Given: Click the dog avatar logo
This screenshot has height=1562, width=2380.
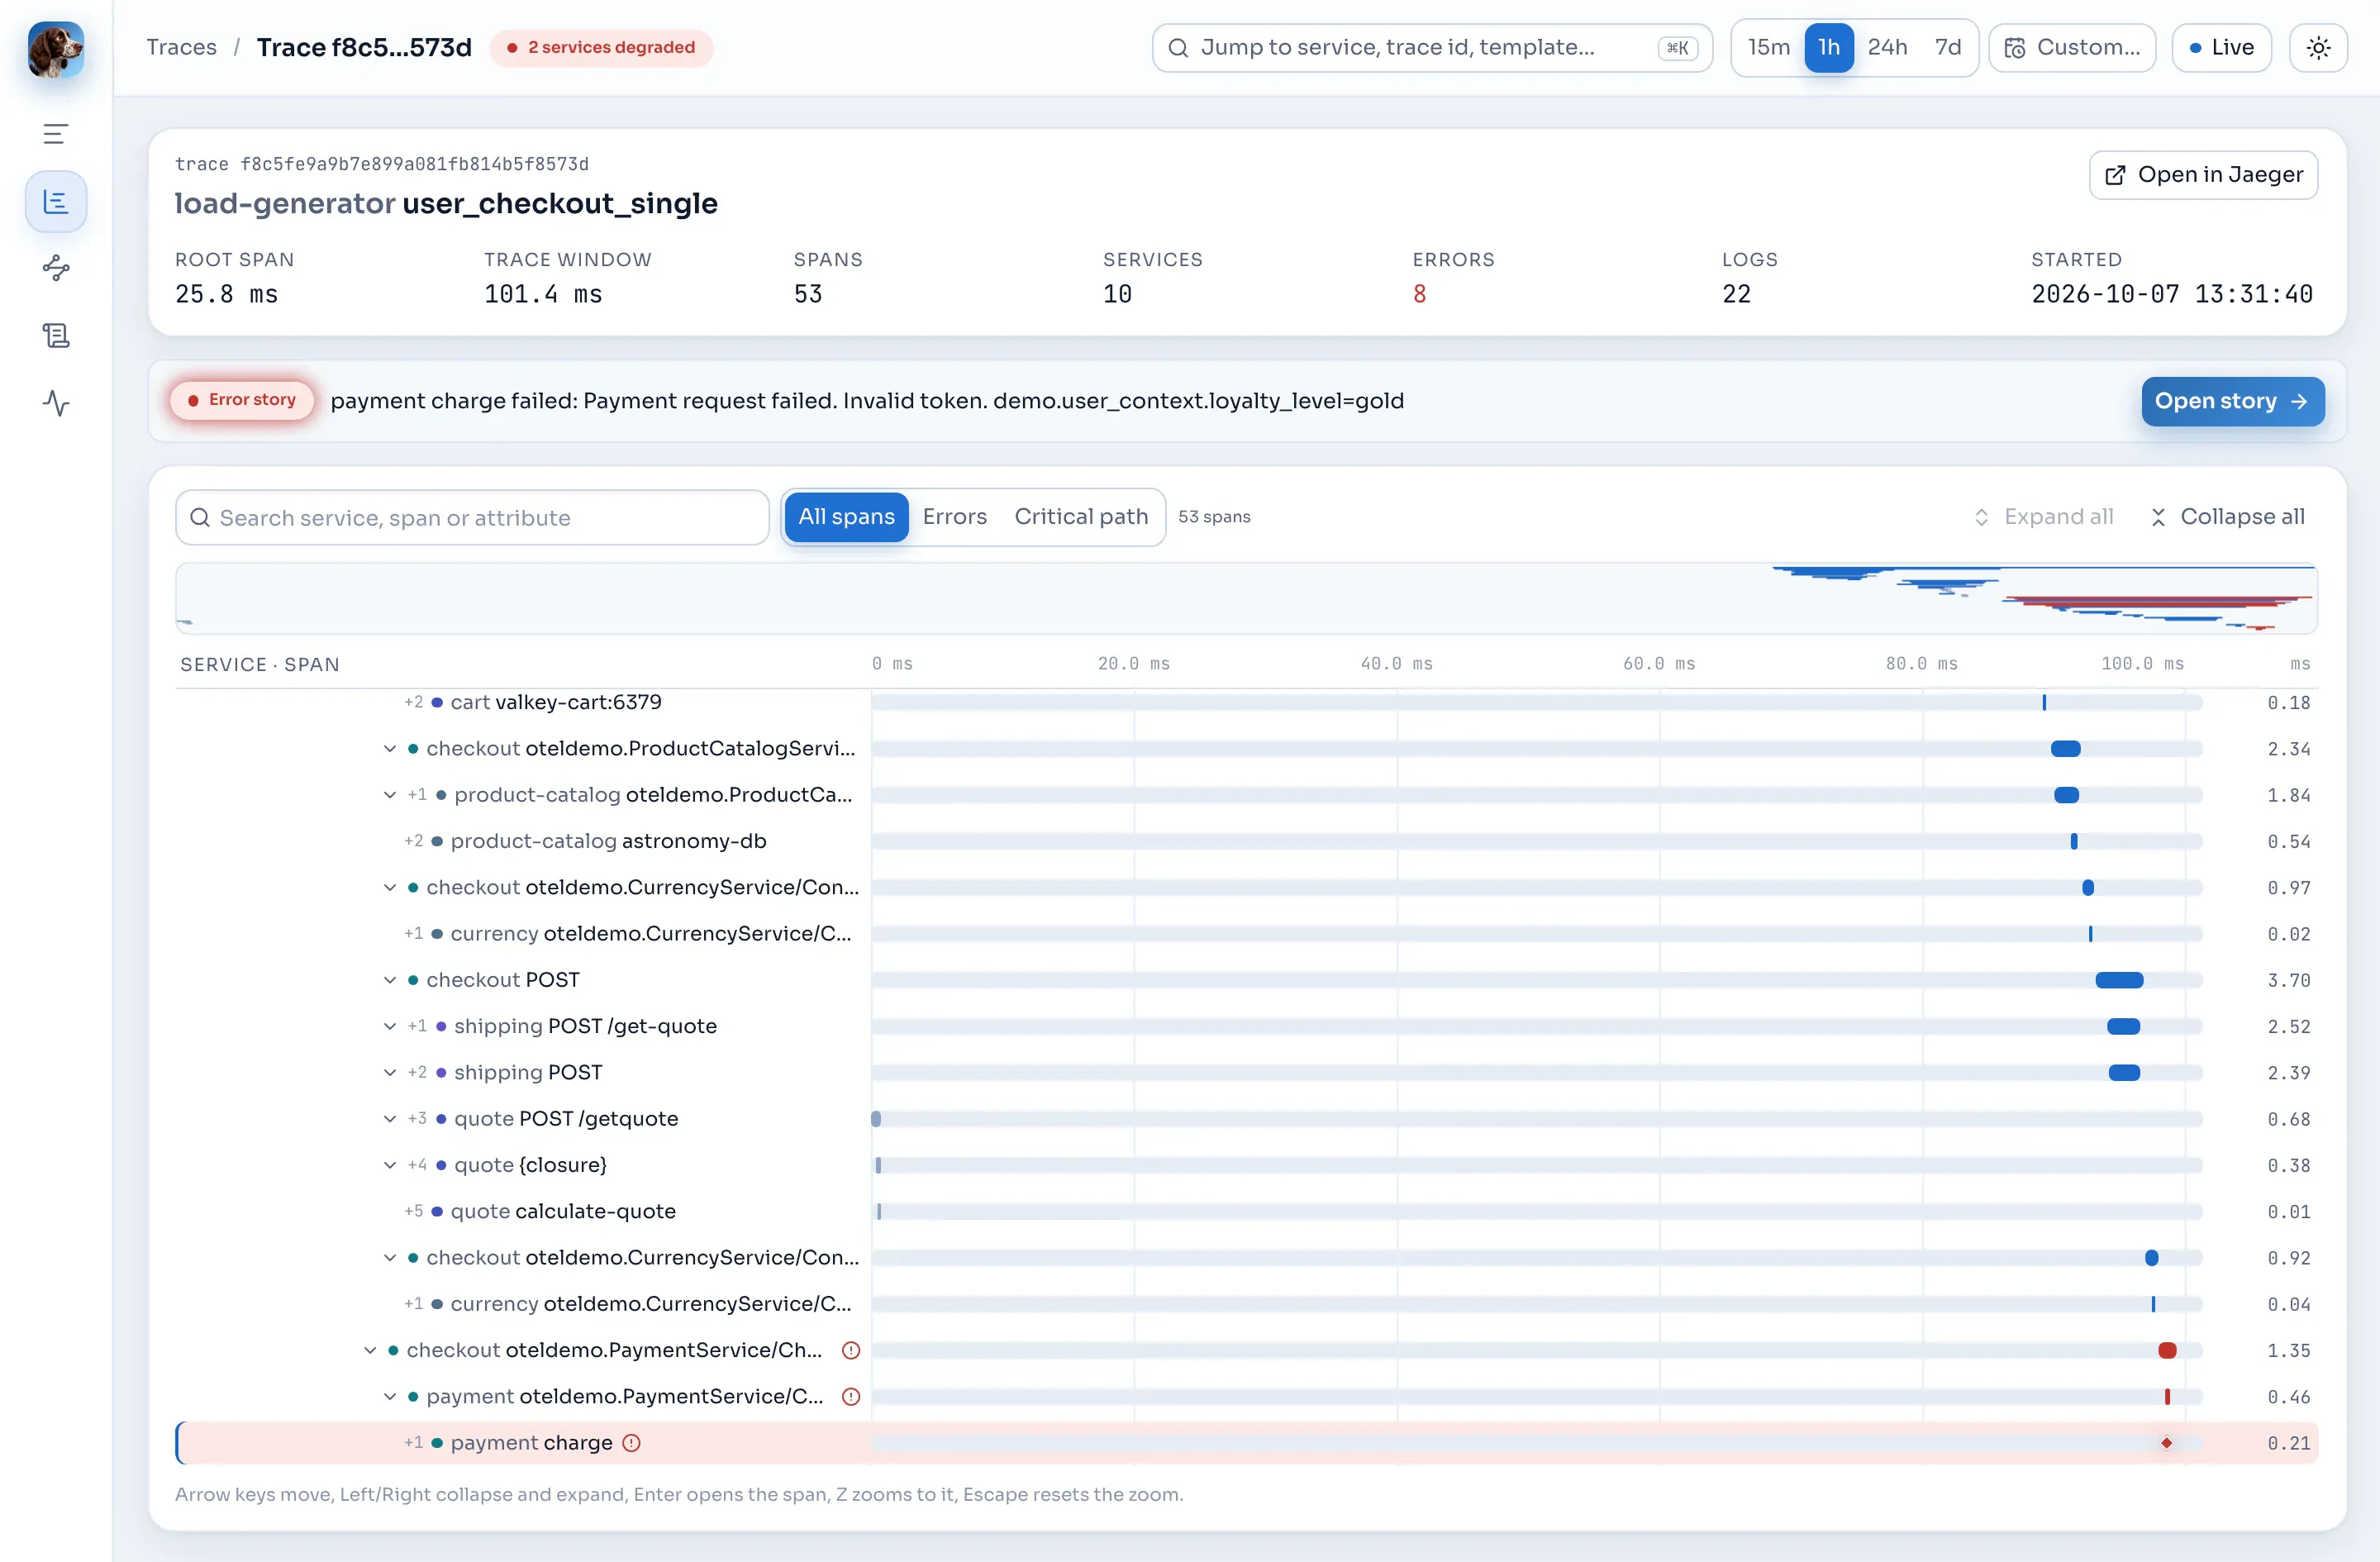Looking at the screenshot, I should [56, 50].
